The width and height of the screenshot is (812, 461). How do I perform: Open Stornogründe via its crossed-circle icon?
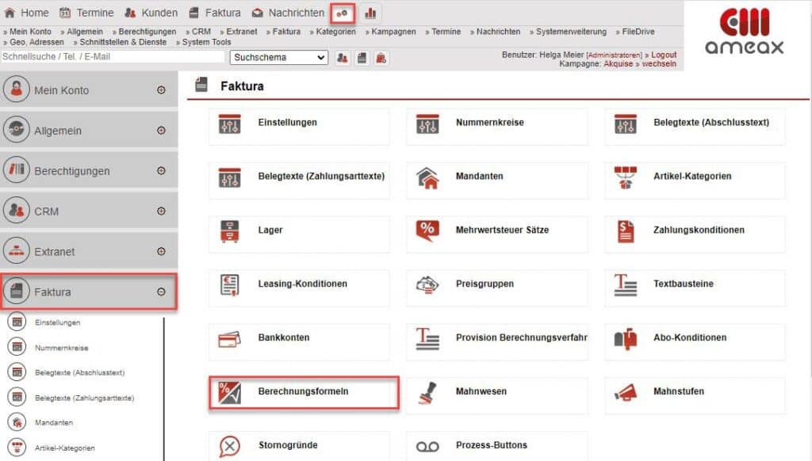pos(230,444)
